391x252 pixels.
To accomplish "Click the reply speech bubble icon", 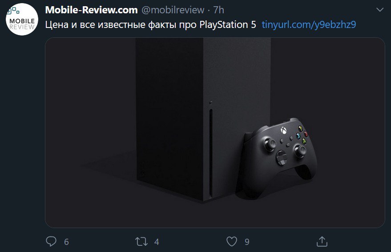I will coord(51,241).
